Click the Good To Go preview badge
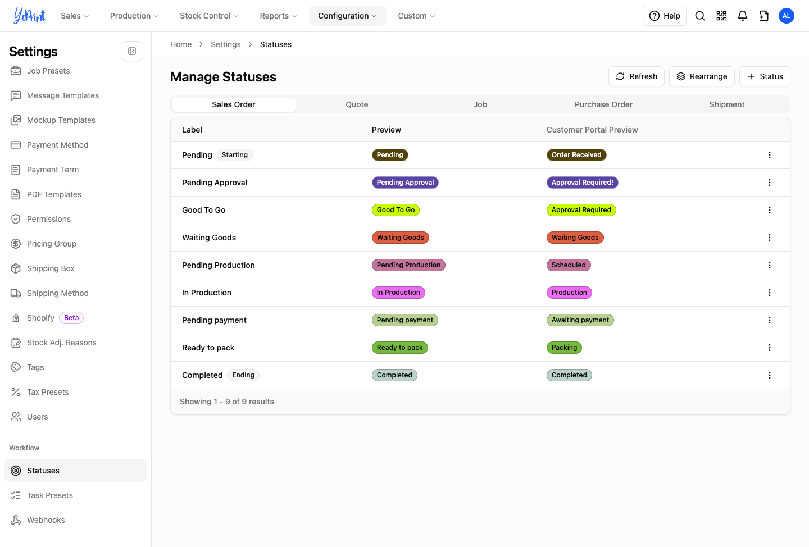The image size is (809, 547). (396, 210)
